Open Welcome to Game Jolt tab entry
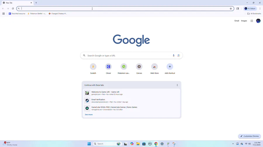The width and height of the screenshot is (263, 147). point(131,93)
